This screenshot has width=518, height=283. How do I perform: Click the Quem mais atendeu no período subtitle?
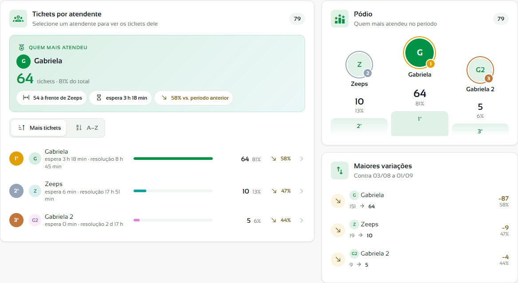pyautogui.click(x=396, y=24)
